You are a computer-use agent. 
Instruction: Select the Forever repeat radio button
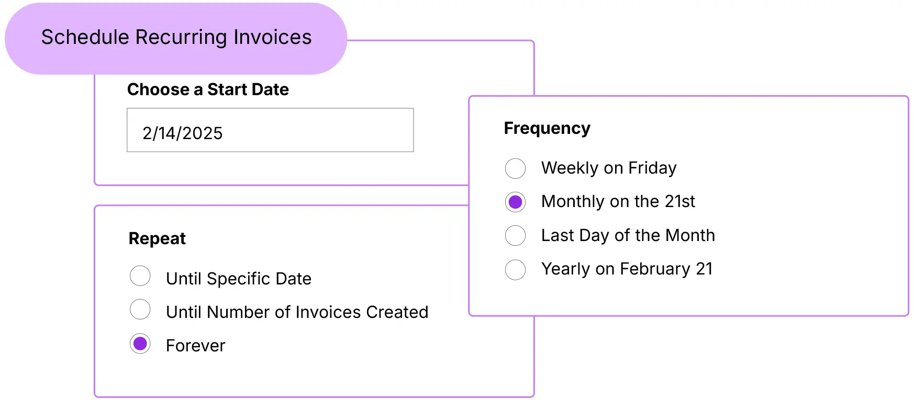[x=140, y=344]
